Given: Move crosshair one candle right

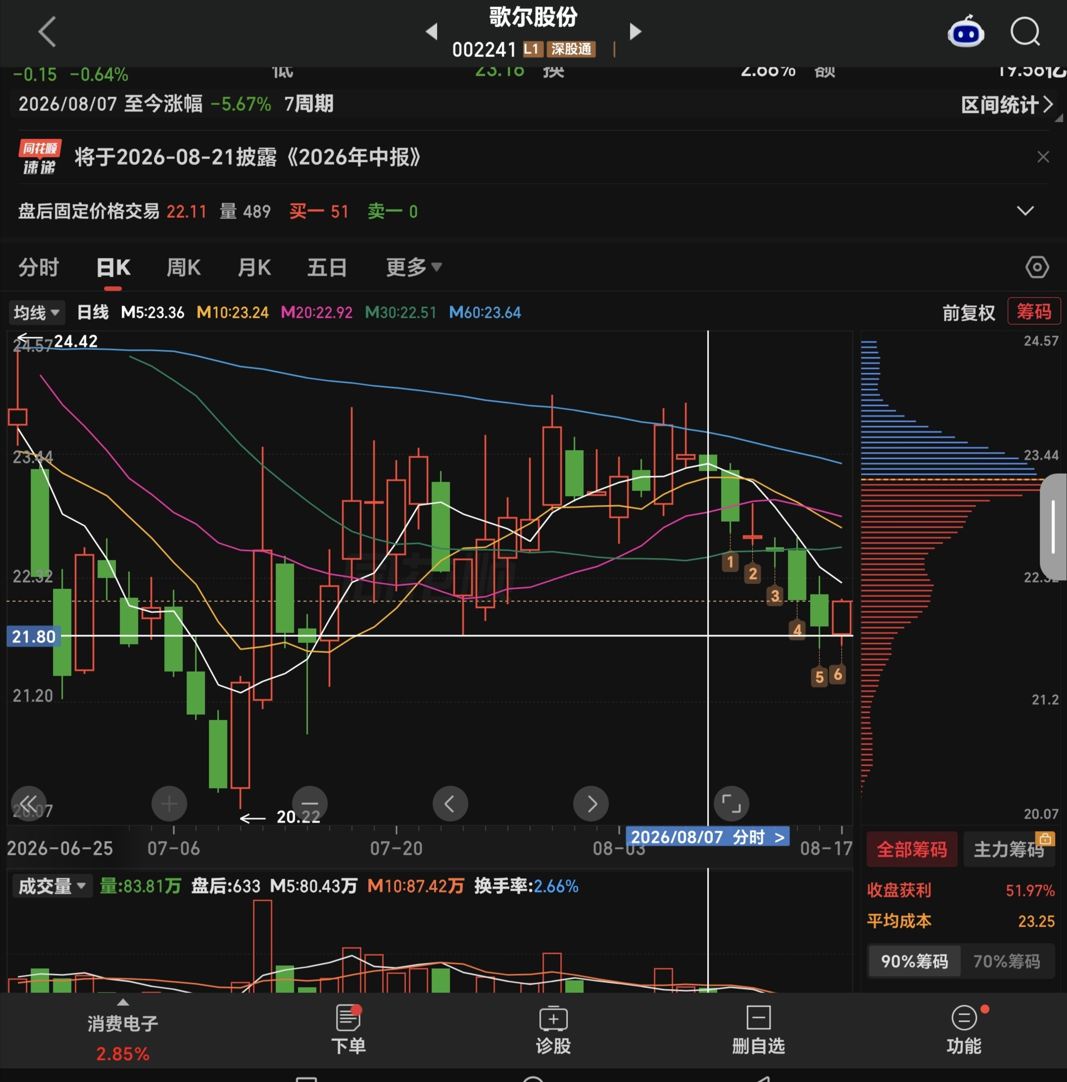Looking at the screenshot, I should click(591, 804).
